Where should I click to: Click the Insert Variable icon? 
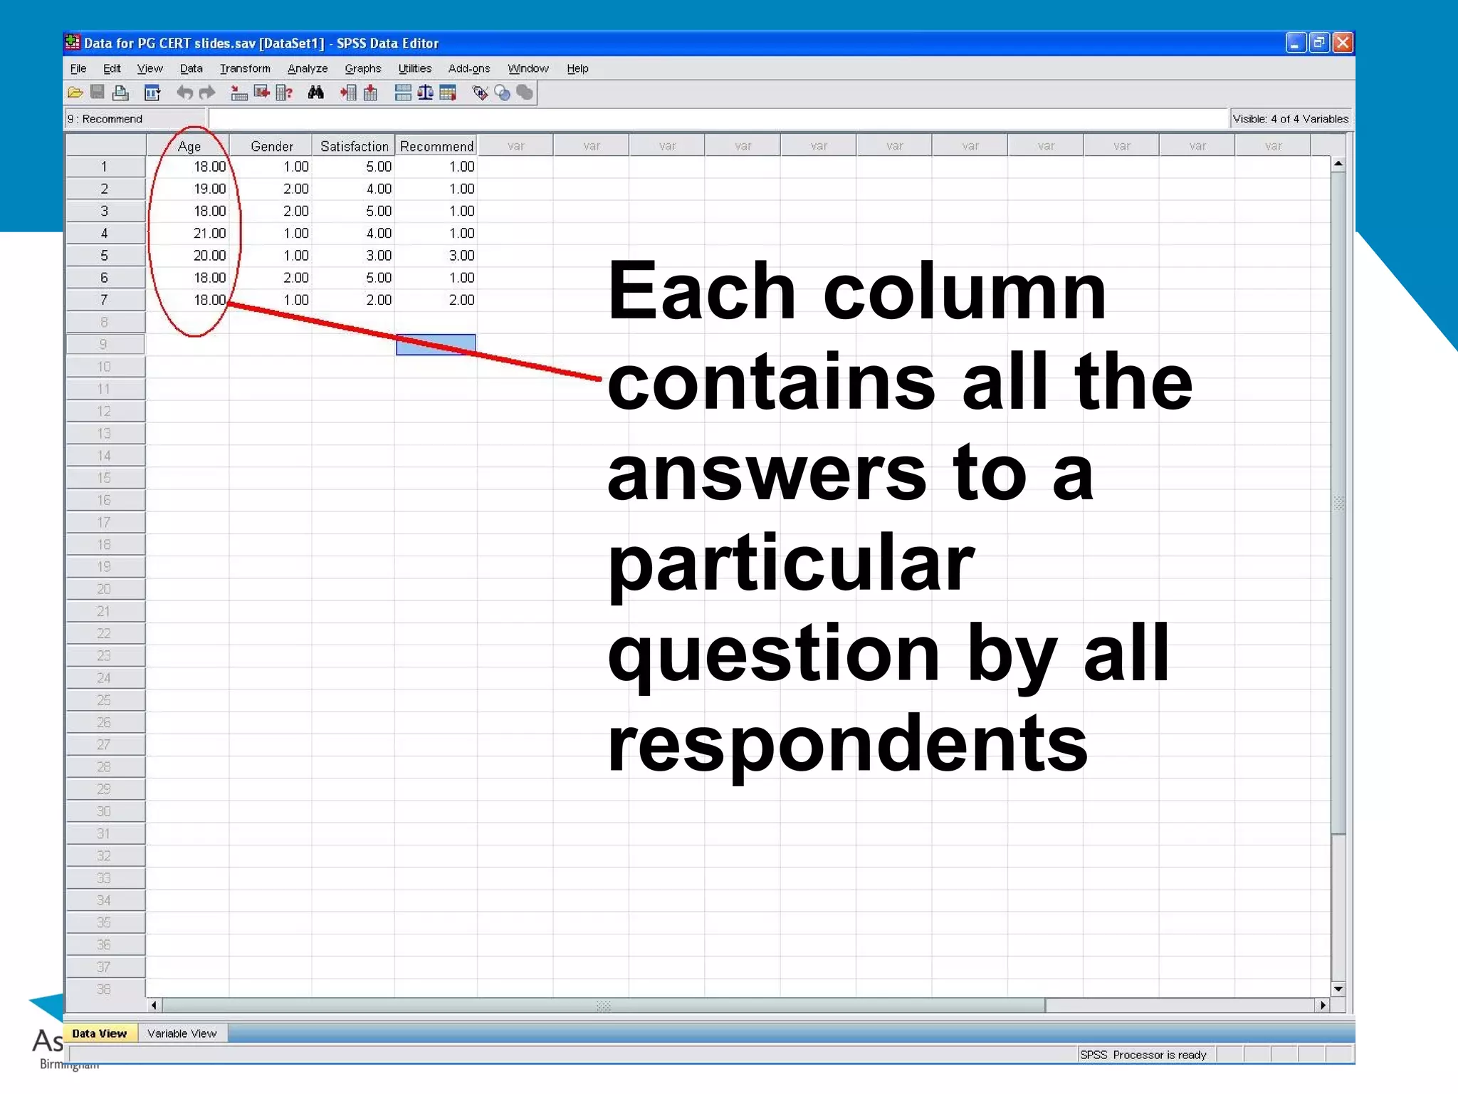tap(371, 93)
